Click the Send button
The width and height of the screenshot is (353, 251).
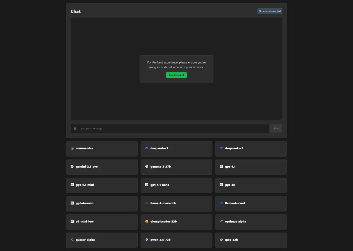(x=276, y=129)
